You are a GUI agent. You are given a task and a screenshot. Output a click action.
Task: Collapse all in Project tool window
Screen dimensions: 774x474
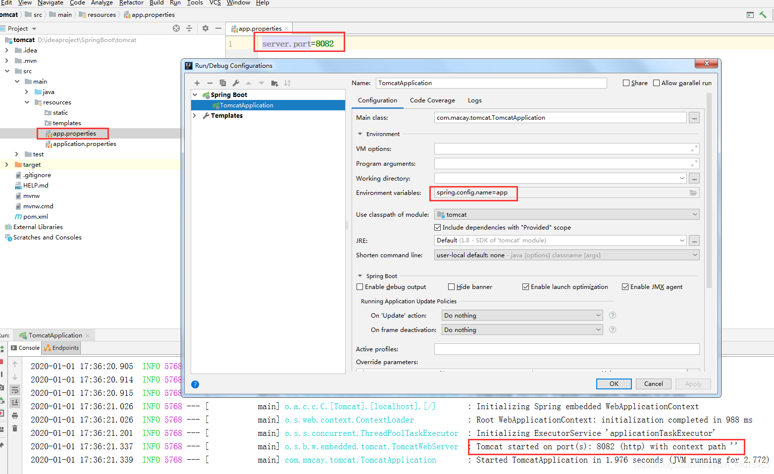[x=189, y=29]
